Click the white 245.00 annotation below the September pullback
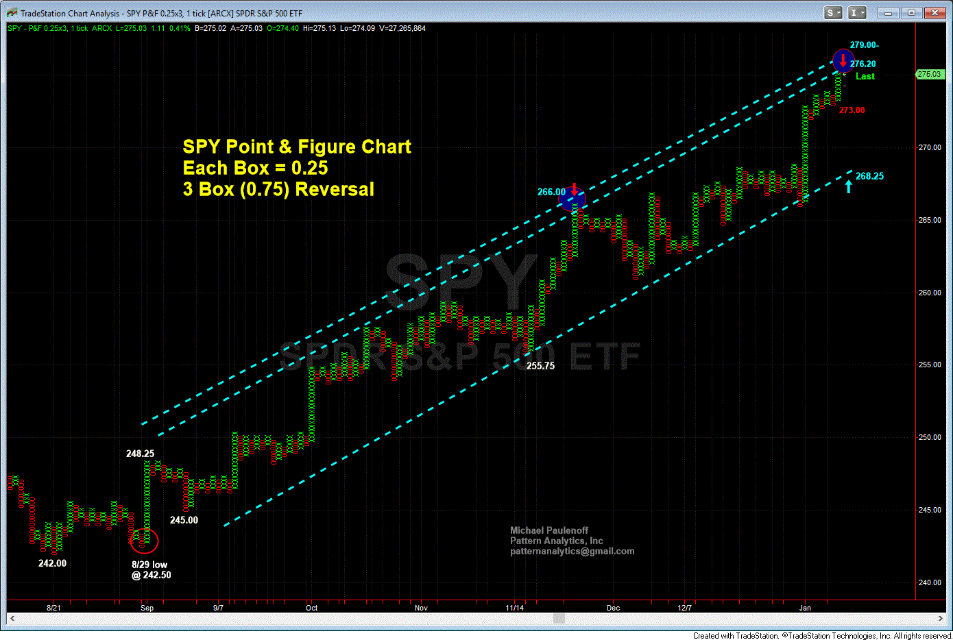 pyautogui.click(x=184, y=520)
